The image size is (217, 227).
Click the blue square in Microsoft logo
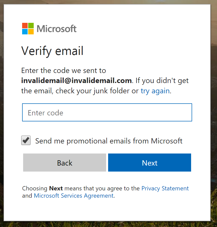tap(25, 32)
